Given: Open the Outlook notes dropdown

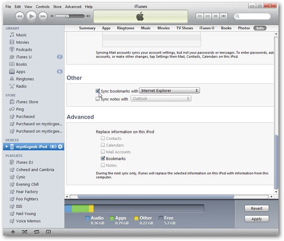Looking at the screenshot, I should click(x=161, y=98).
